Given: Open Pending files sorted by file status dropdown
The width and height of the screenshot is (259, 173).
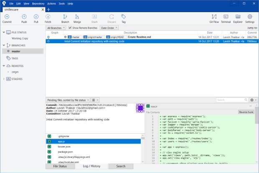Looking at the screenshot, I should pos(68,100).
